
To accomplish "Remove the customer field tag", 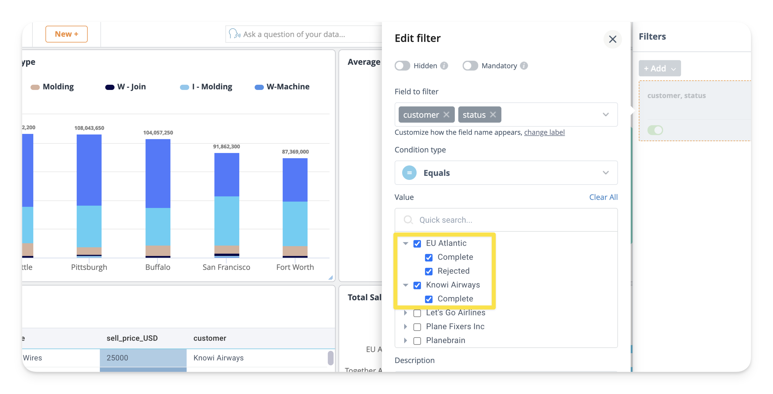I will point(446,115).
